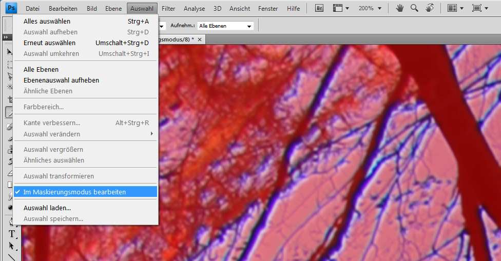Image resolution: width=501 pixels, height=261 pixels.
Task: Select the Type tool in the toolbox
Action: [x=11, y=234]
